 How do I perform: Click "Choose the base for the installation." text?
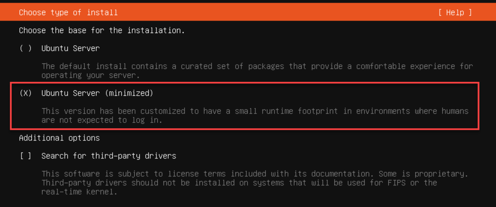pyautogui.click(x=102, y=30)
